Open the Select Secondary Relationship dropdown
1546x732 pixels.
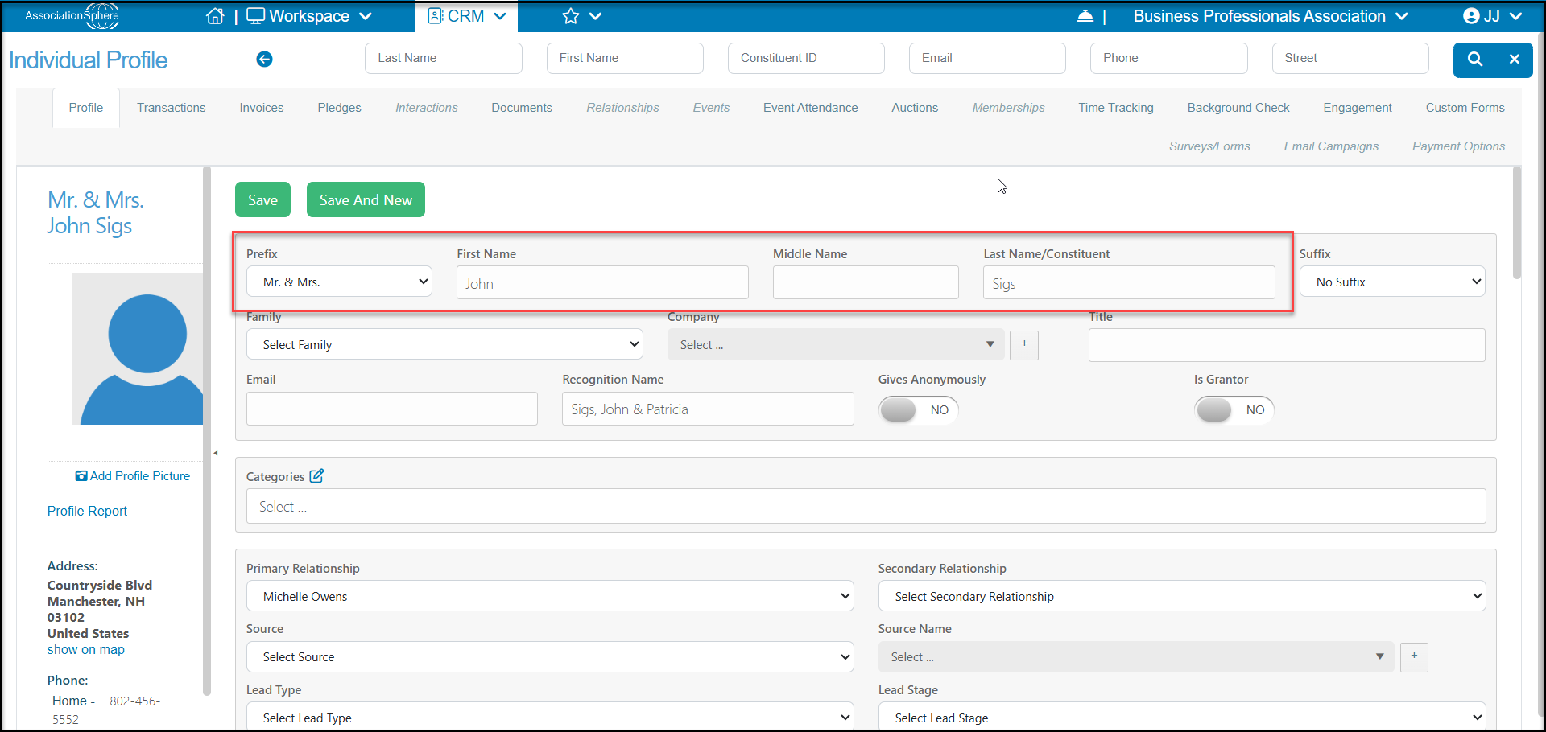pos(1182,596)
